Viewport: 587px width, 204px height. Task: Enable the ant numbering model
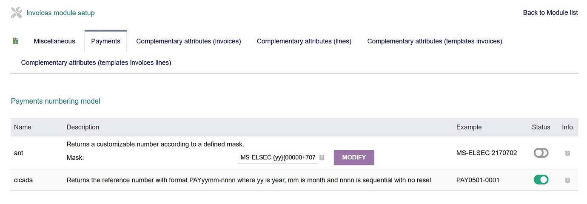(x=541, y=153)
